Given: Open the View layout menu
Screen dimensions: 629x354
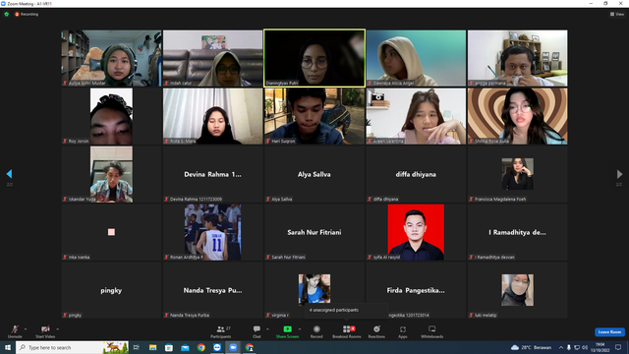Looking at the screenshot, I should point(617,14).
